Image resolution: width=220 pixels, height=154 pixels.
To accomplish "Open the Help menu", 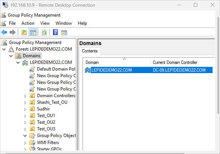I will (82, 23).
